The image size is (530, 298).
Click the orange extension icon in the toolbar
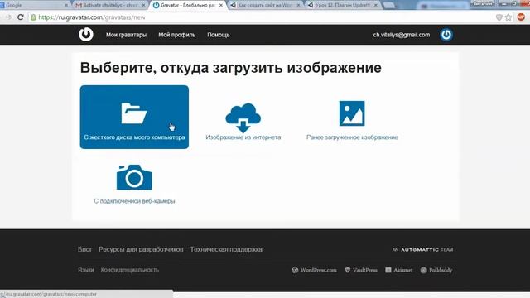[x=521, y=17]
